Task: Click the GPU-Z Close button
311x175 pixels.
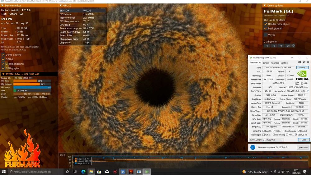Action: [304, 140]
